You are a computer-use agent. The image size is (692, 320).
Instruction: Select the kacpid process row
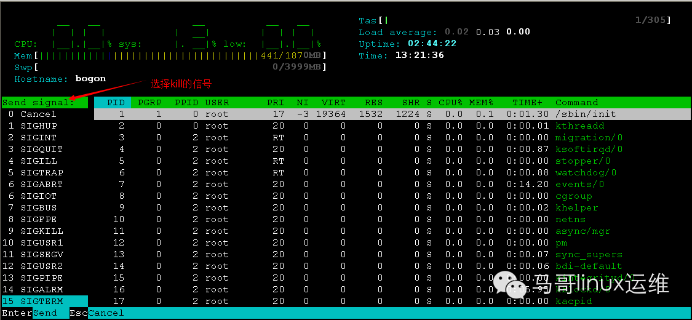[x=392, y=301]
